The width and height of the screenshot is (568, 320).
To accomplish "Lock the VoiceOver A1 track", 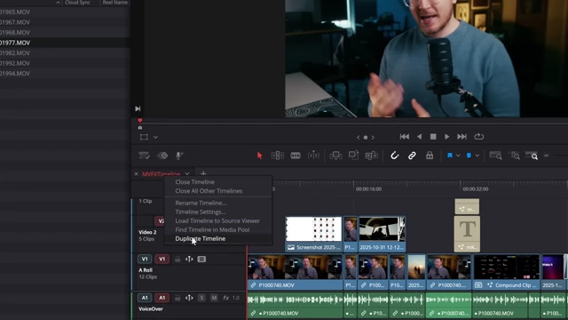I will click(177, 298).
